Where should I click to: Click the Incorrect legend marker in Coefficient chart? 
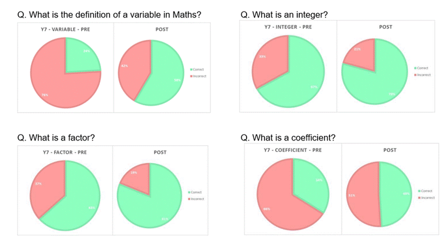(x=419, y=198)
